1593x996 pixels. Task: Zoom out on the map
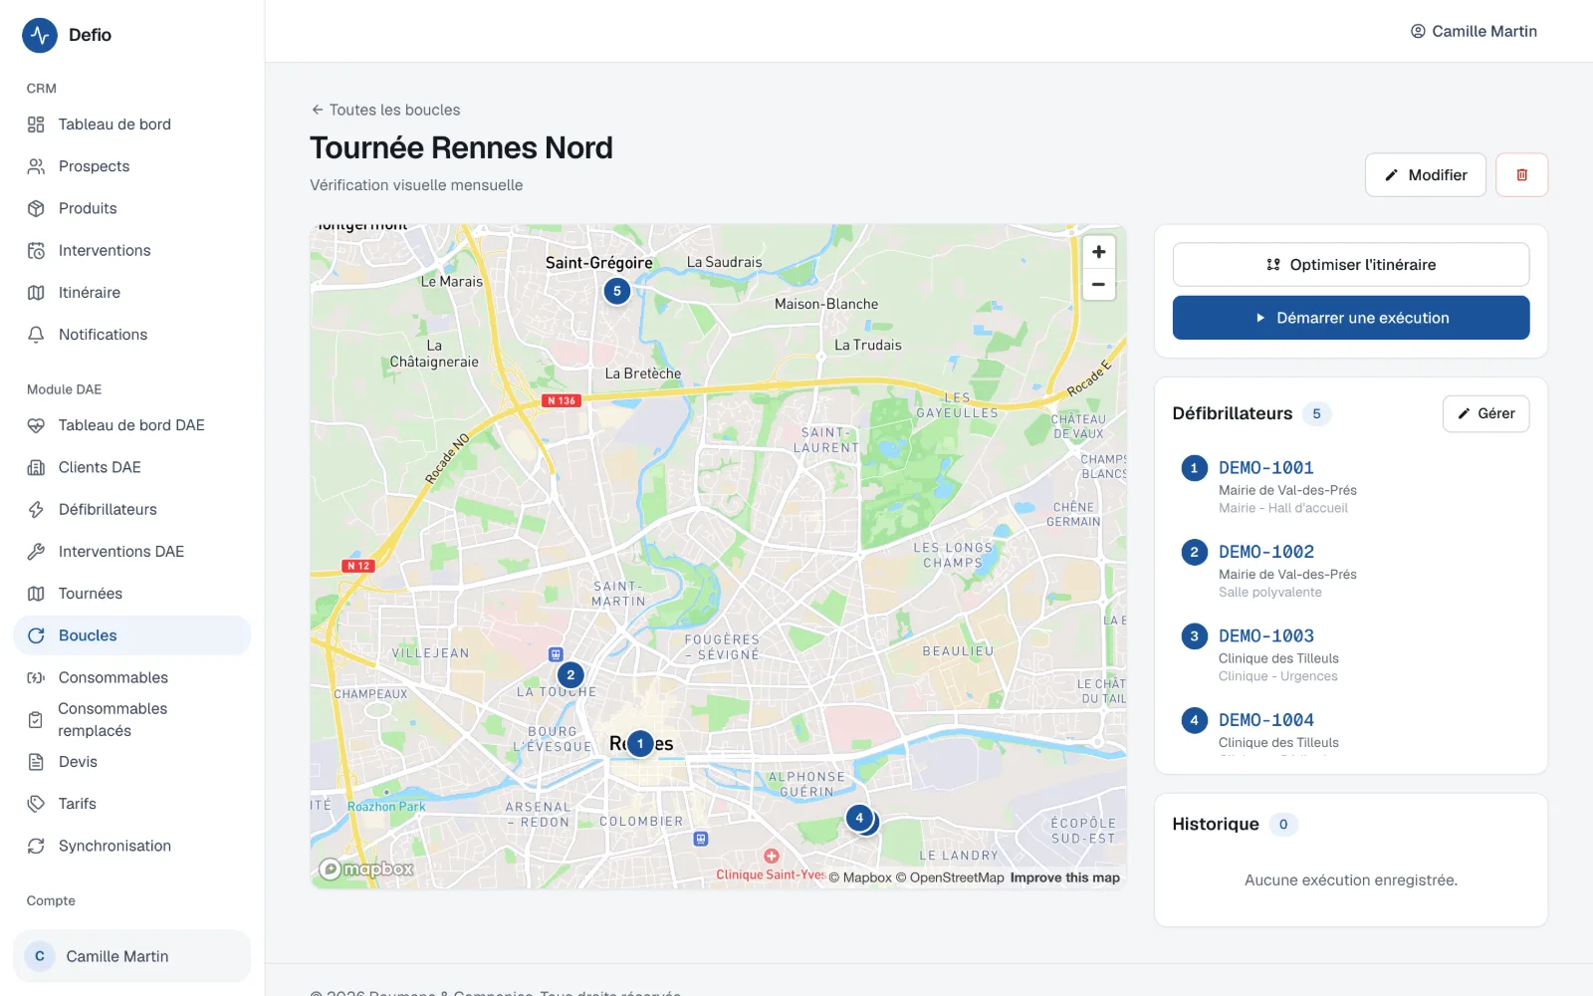pyautogui.click(x=1098, y=284)
